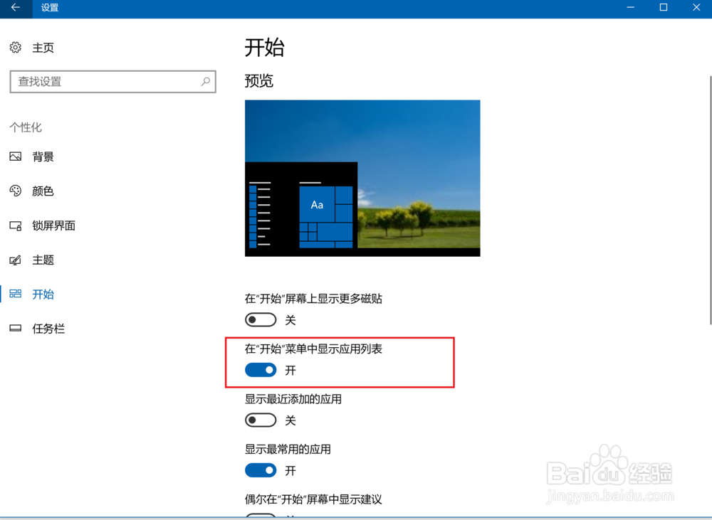Image resolution: width=712 pixels, height=520 pixels.
Task: Turn off 显示最常用的应用
Action: click(x=260, y=470)
